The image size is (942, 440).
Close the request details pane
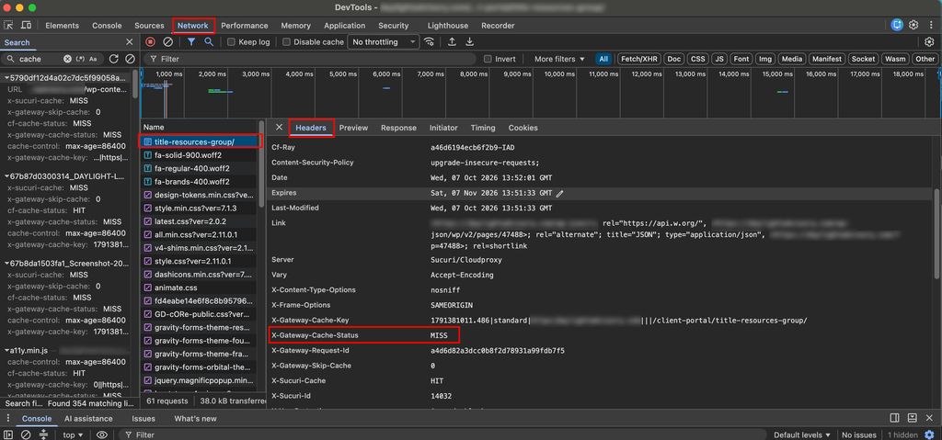pos(279,128)
